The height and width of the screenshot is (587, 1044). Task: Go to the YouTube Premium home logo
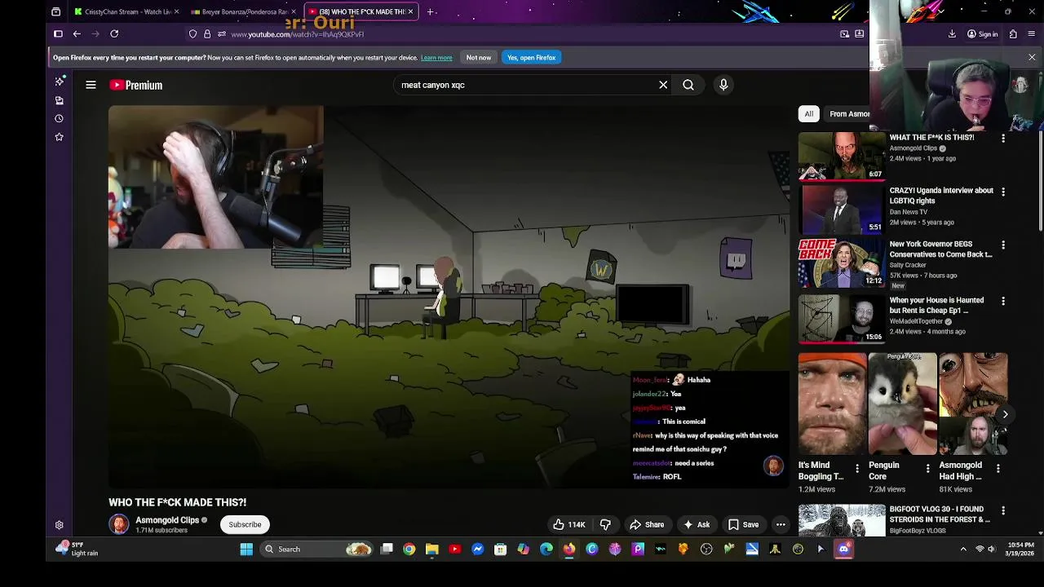[x=136, y=85]
